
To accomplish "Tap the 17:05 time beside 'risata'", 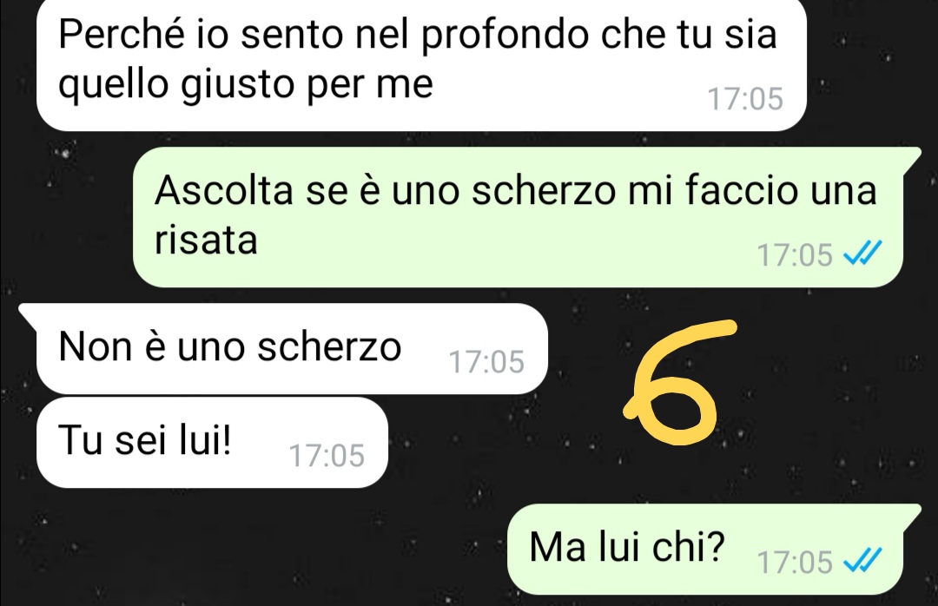I will 795,255.
